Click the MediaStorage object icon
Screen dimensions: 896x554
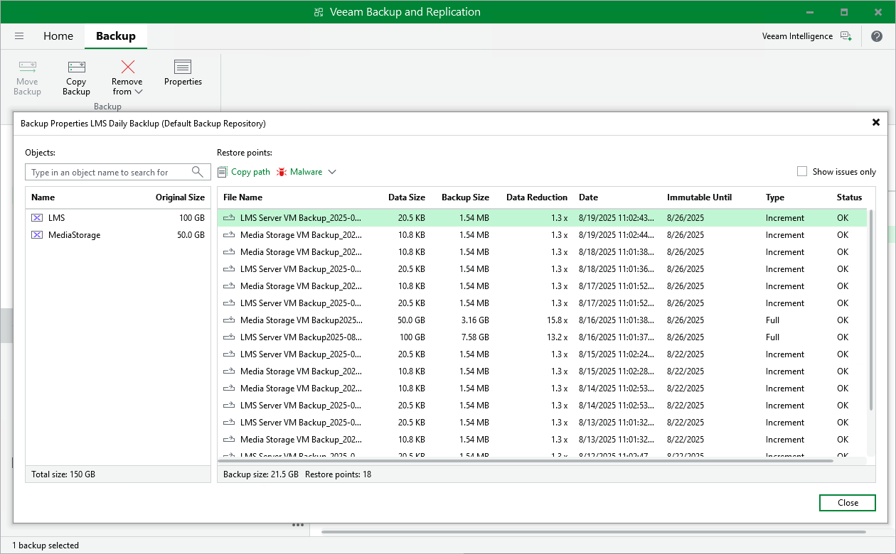tap(37, 234)
